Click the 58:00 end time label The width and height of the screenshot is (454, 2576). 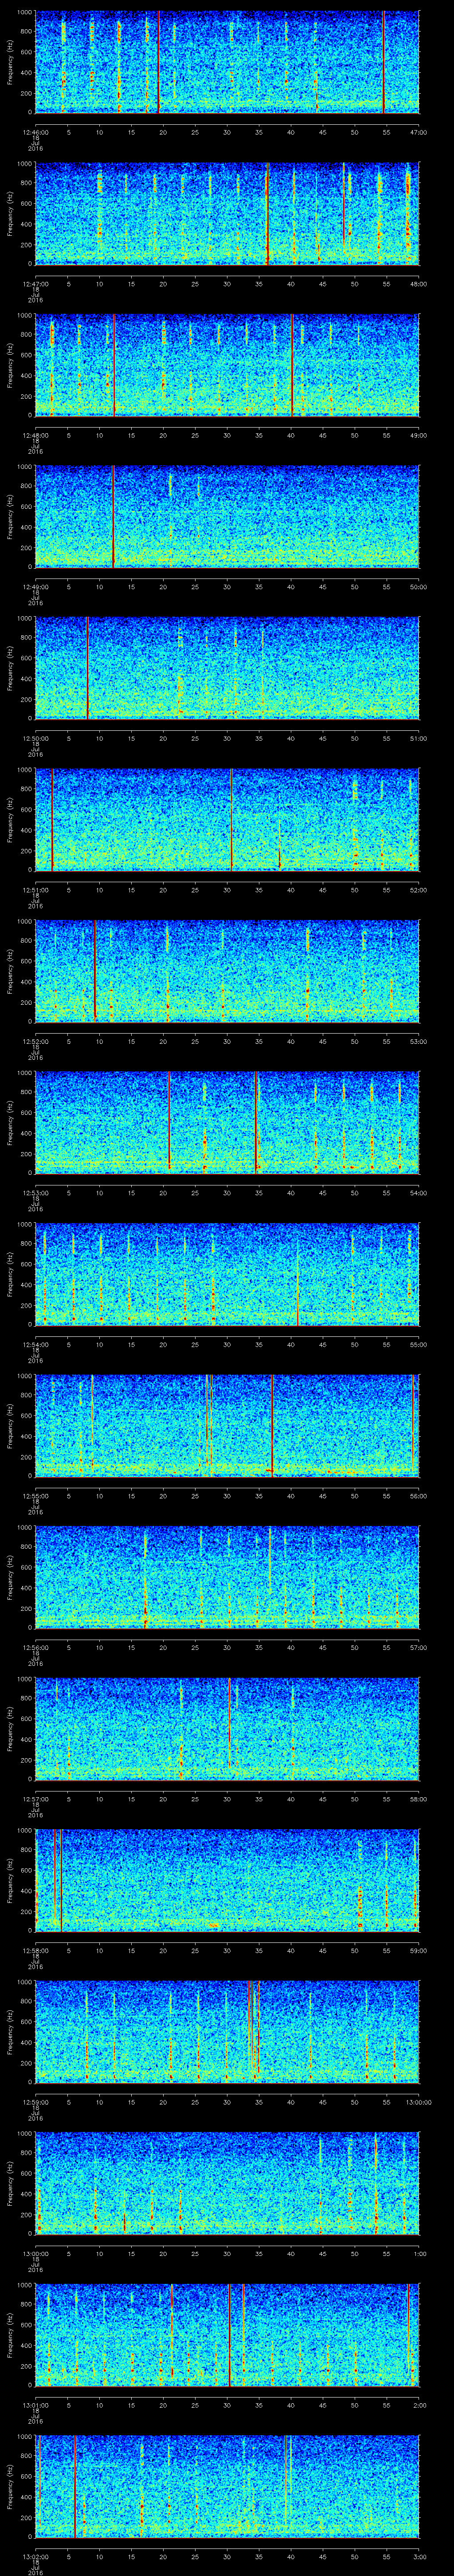click(x=418, y=1799)
